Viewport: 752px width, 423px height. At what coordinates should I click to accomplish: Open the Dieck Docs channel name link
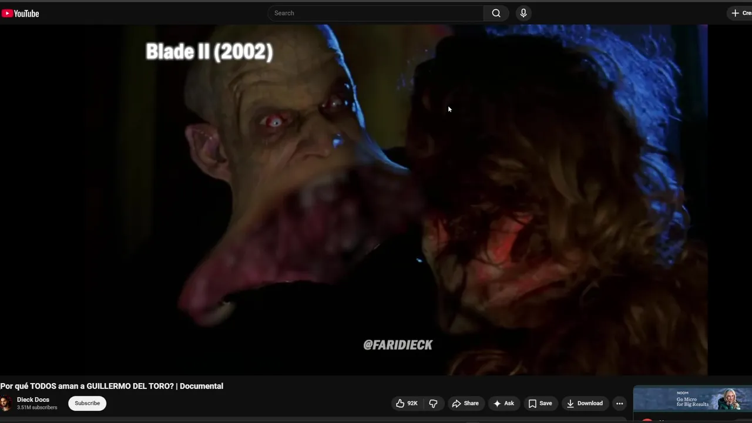coord(33,399)
